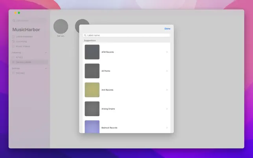
Task: Choose Bedrock Records label name
Action: pos(109,128)
